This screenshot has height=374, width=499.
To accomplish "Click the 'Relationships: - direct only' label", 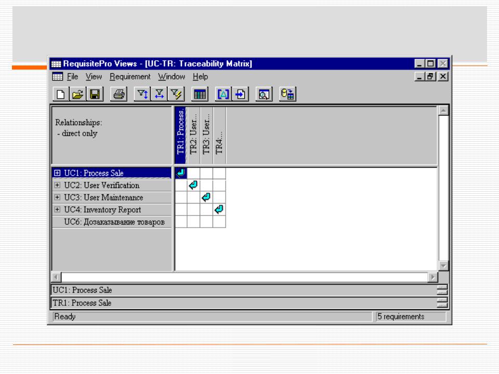I will tap(78, 128).
